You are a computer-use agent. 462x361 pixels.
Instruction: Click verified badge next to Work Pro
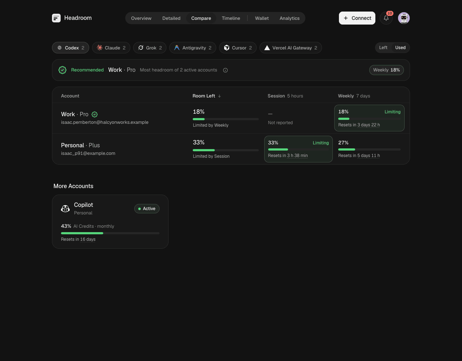coord(95,114)
